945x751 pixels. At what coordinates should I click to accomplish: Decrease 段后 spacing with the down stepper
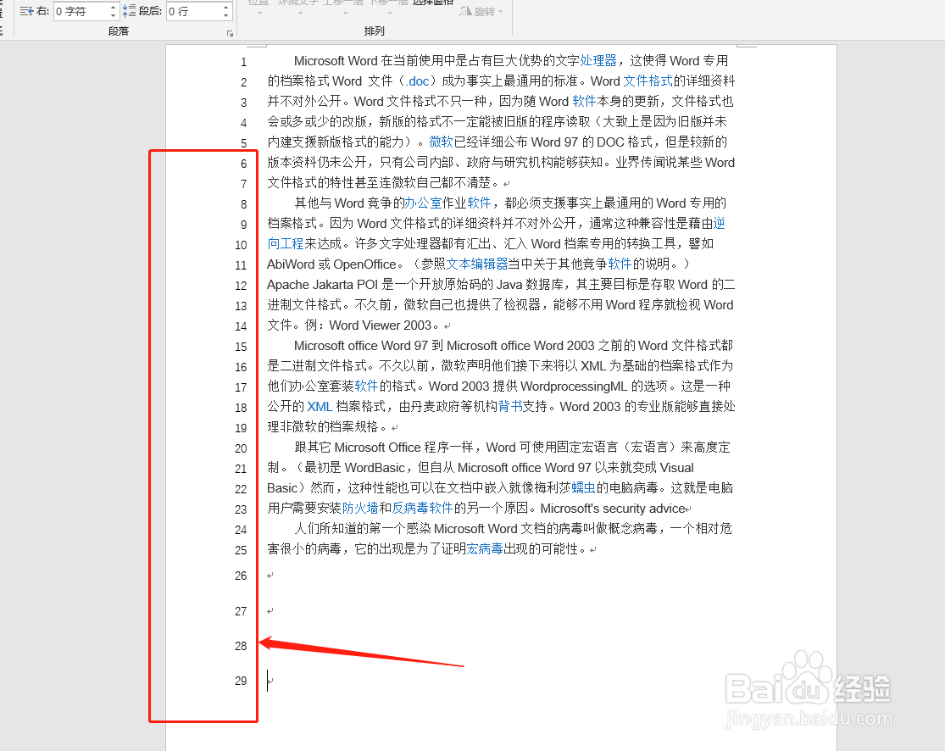coord(225,15)
